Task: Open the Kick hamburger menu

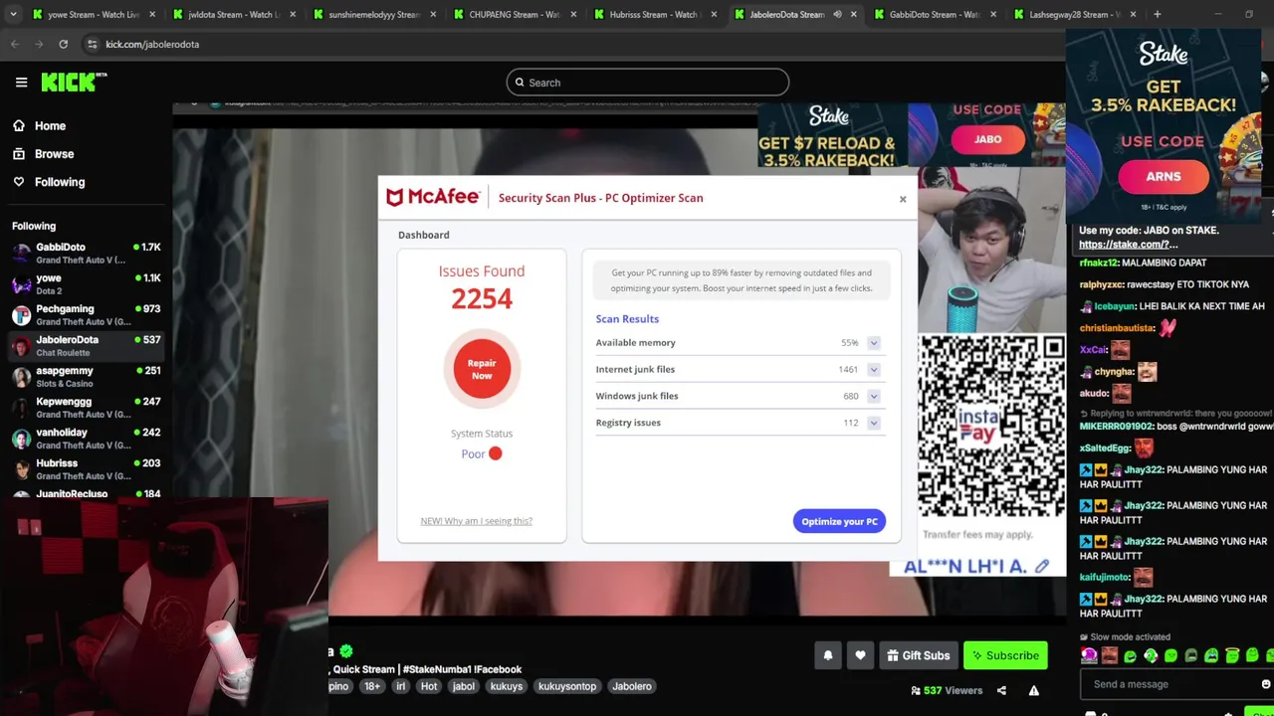Action: 21,83
